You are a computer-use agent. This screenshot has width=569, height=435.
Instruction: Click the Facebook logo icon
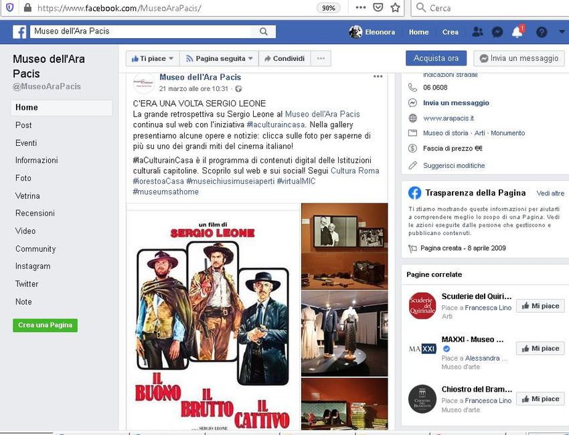tap(19, 31)
